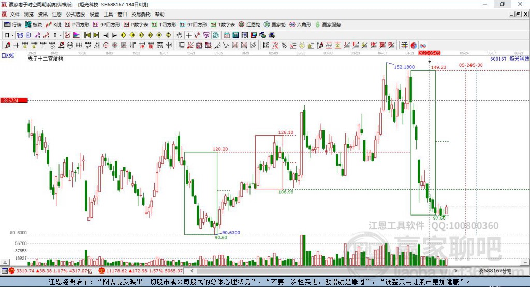Click the status bar grid icon
Viewport: 530px width, 287px height.
(x=4, y=271)
